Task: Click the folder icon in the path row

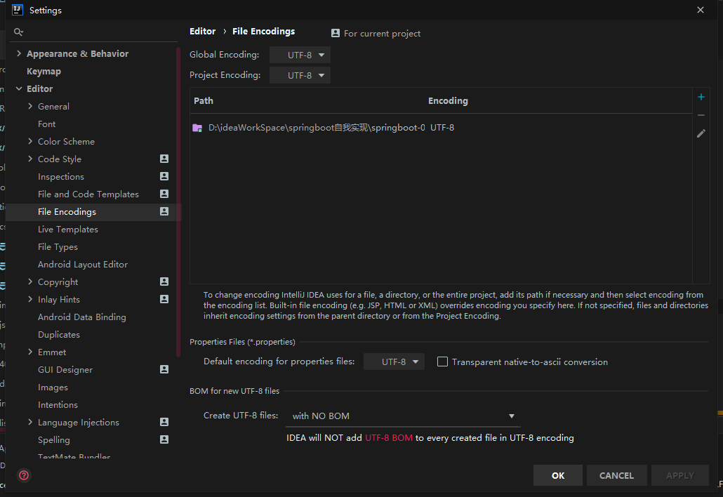Action: pyautogui.click(x=197, y=128)
